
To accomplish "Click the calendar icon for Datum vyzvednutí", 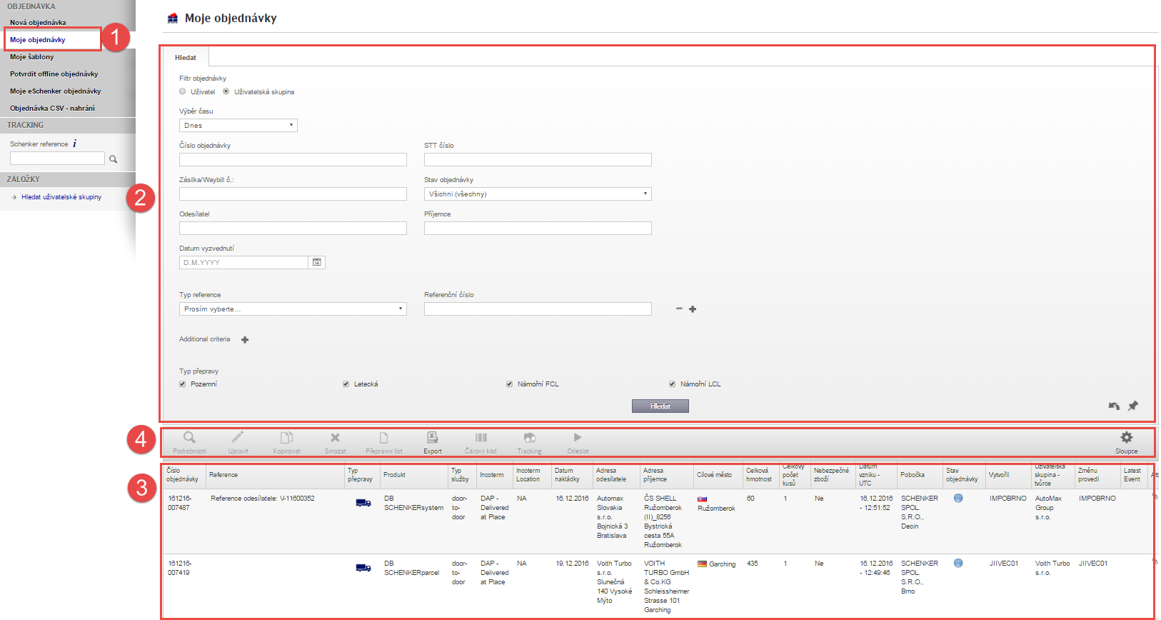I will (317, 262).
